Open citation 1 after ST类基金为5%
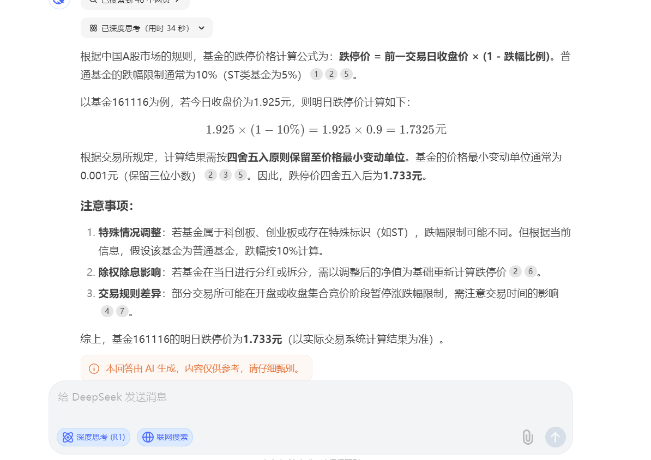Image resolution: width=651 pixels, height=460 pixels. (316, 74)
